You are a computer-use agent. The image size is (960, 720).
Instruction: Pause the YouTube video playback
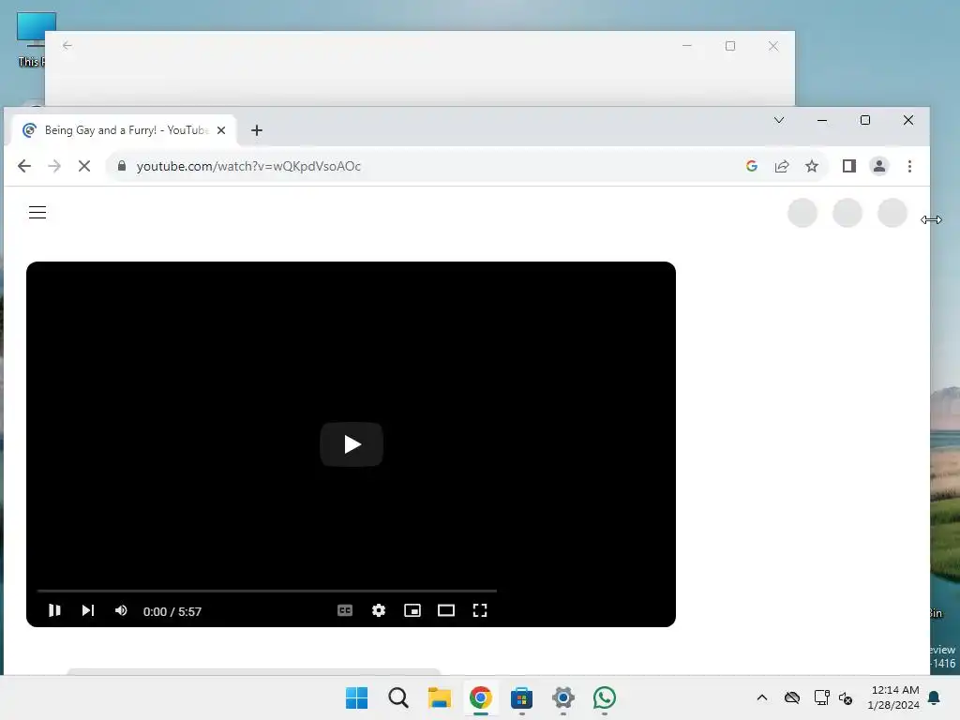[54, 610]
